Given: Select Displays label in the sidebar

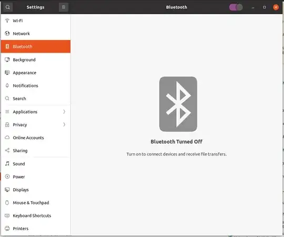Looking at the screenshot, I should pyautogui.click(x=21, y=190).
